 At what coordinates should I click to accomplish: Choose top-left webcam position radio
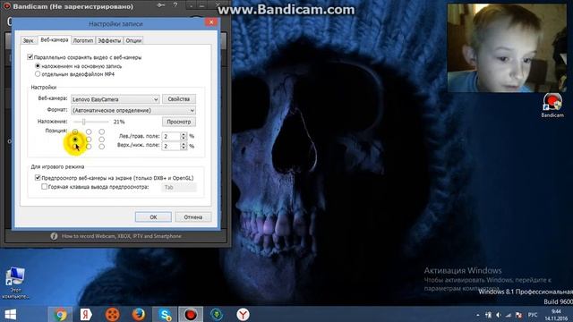[75, 131]
